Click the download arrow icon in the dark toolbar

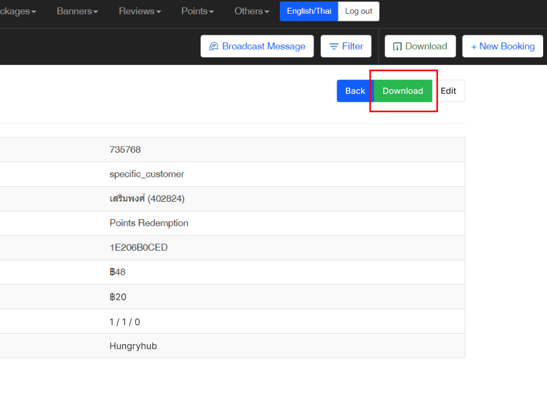[x=397, y=47]
